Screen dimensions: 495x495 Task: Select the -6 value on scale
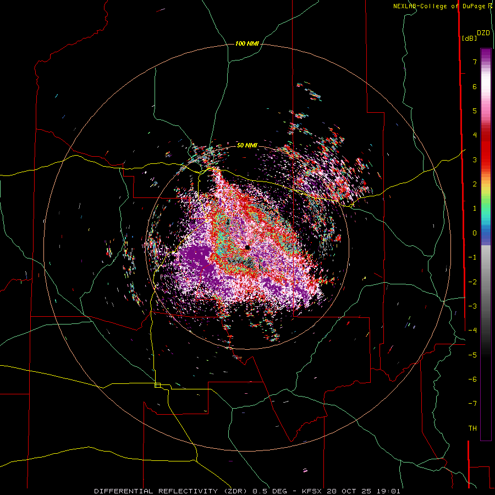[x=472, y=380]
